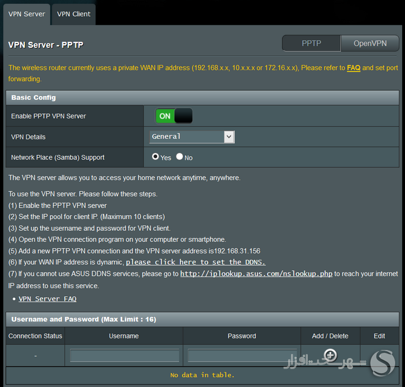405x387 pixels.
Task: Click the plus icon to add VPN user
Action: pos(330,355)
